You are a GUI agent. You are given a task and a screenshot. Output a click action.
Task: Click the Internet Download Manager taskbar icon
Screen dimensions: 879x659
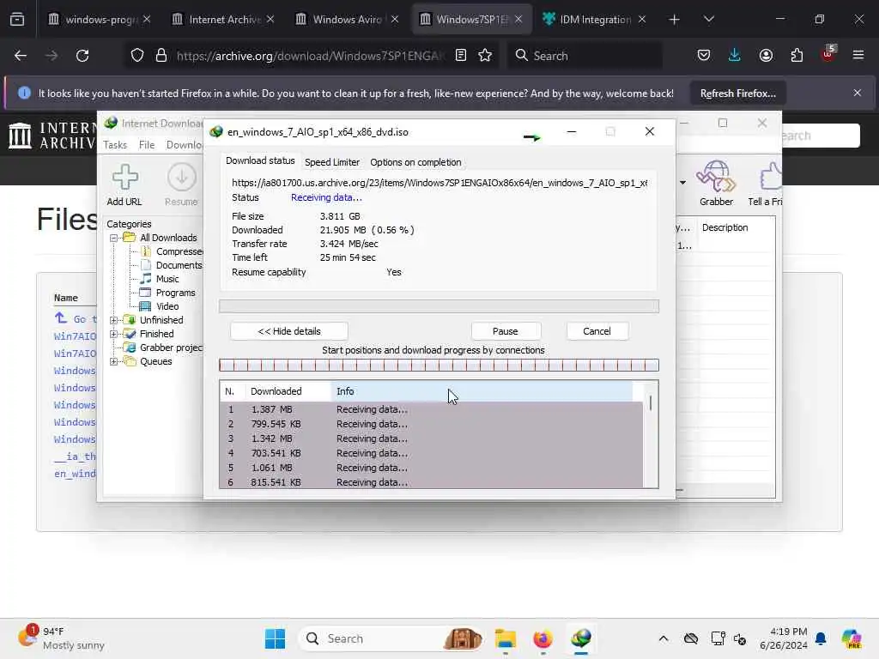581,638
